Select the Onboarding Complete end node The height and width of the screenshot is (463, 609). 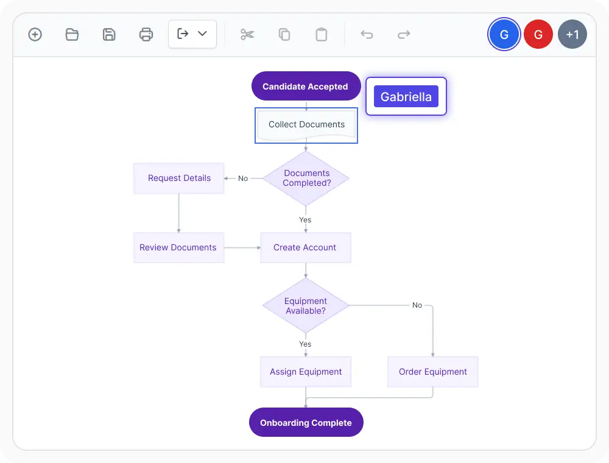(x=306, y=423)
